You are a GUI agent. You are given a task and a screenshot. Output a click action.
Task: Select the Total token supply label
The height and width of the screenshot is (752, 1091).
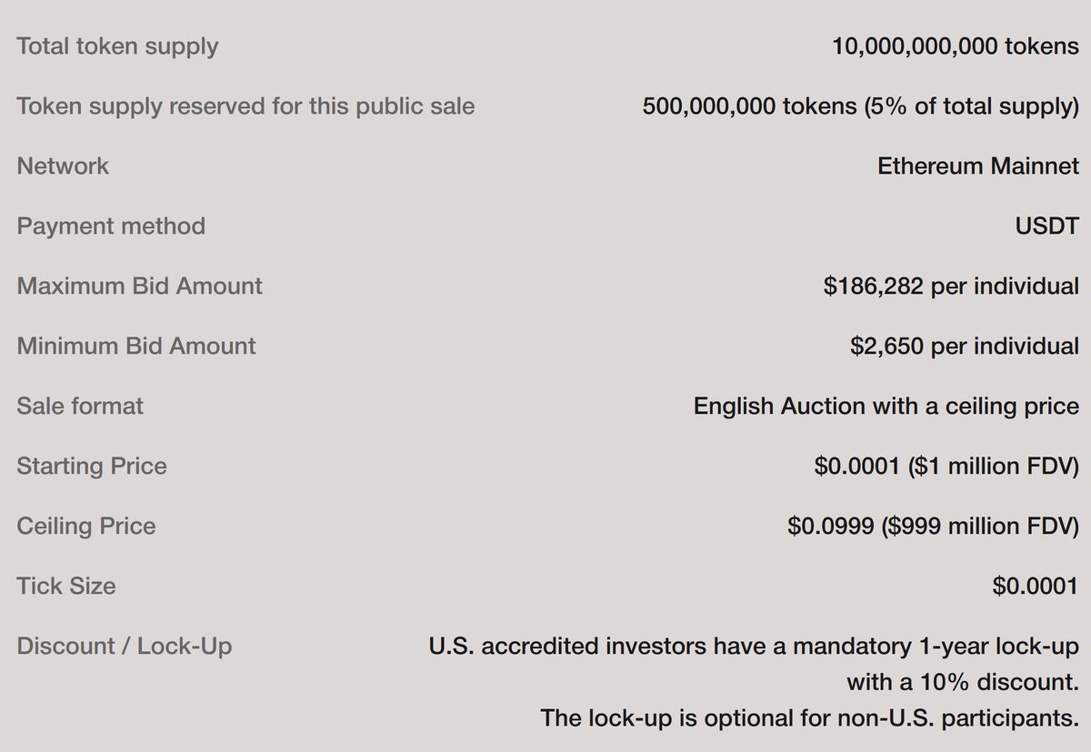coord(117,46)
